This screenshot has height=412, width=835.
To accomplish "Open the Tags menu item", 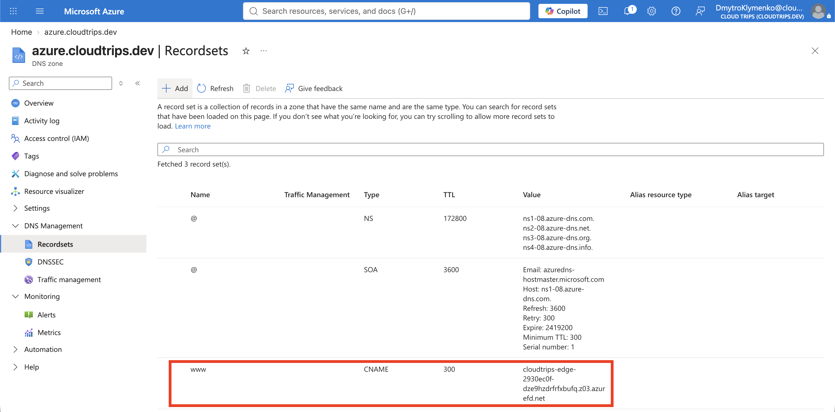I will [x=31, y=156].
